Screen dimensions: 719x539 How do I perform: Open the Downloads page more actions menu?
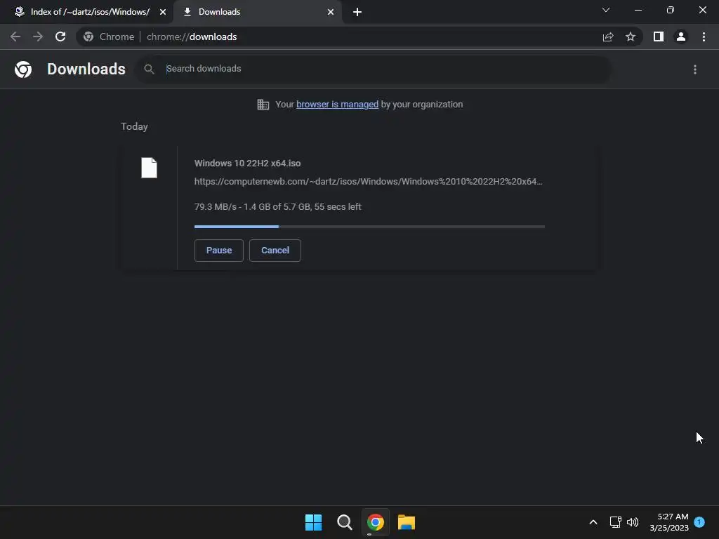point(695,69)
